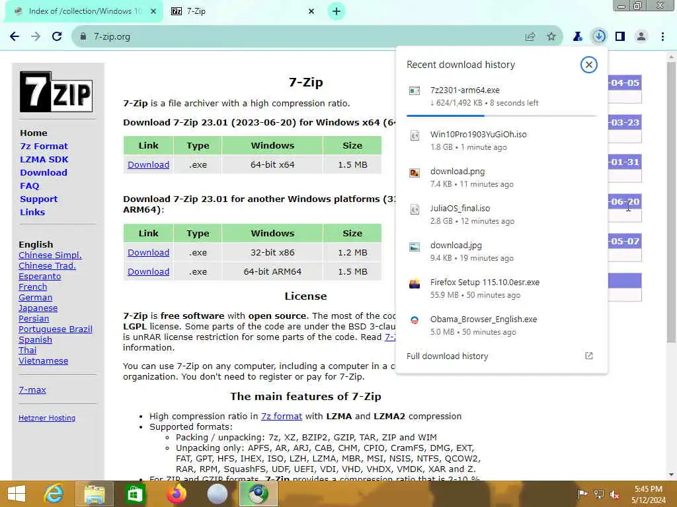Open the Home sidebar link
The height and width of the screenshot is (507, 677).
point(34,133)
